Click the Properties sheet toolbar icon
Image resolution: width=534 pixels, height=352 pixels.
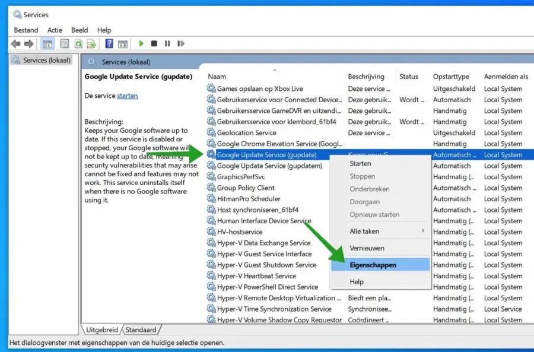coord(64,43)
